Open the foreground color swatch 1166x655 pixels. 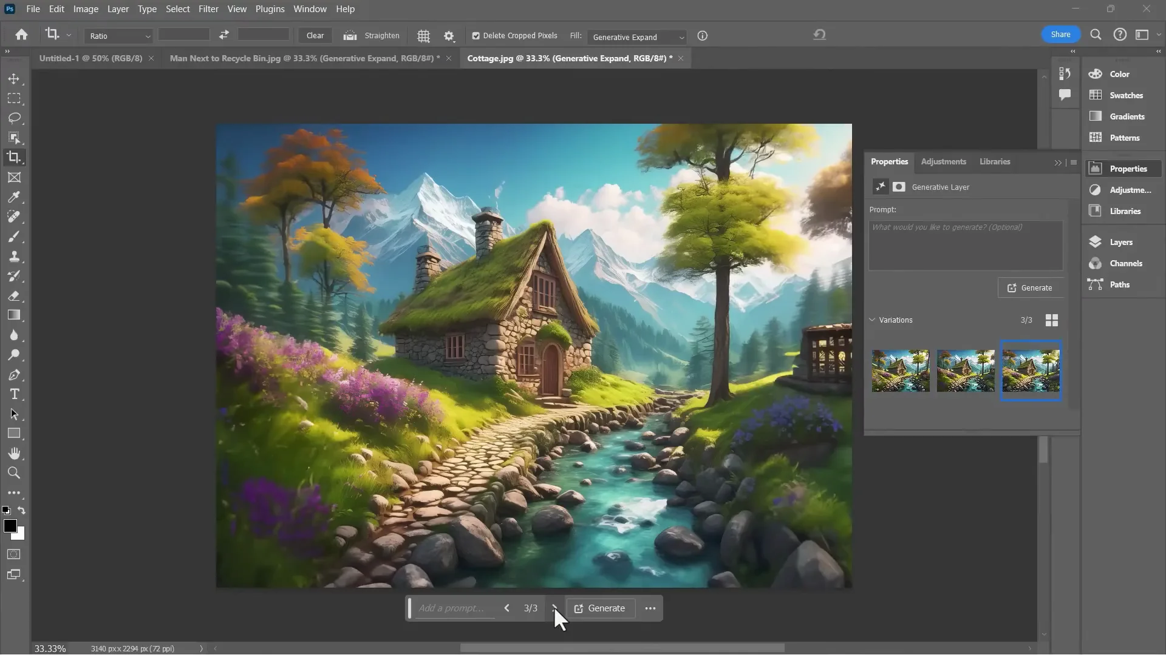pyautogui.click(x=10, y=527)
